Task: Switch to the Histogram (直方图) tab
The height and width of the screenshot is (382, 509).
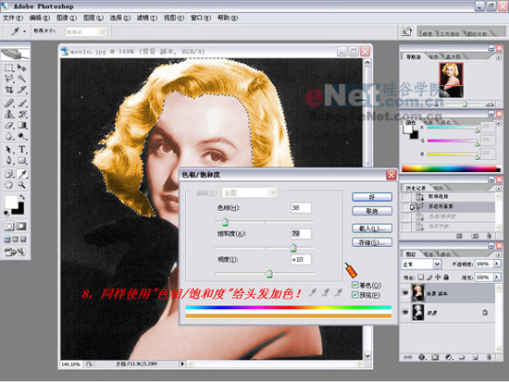Action: coord(453,56)
